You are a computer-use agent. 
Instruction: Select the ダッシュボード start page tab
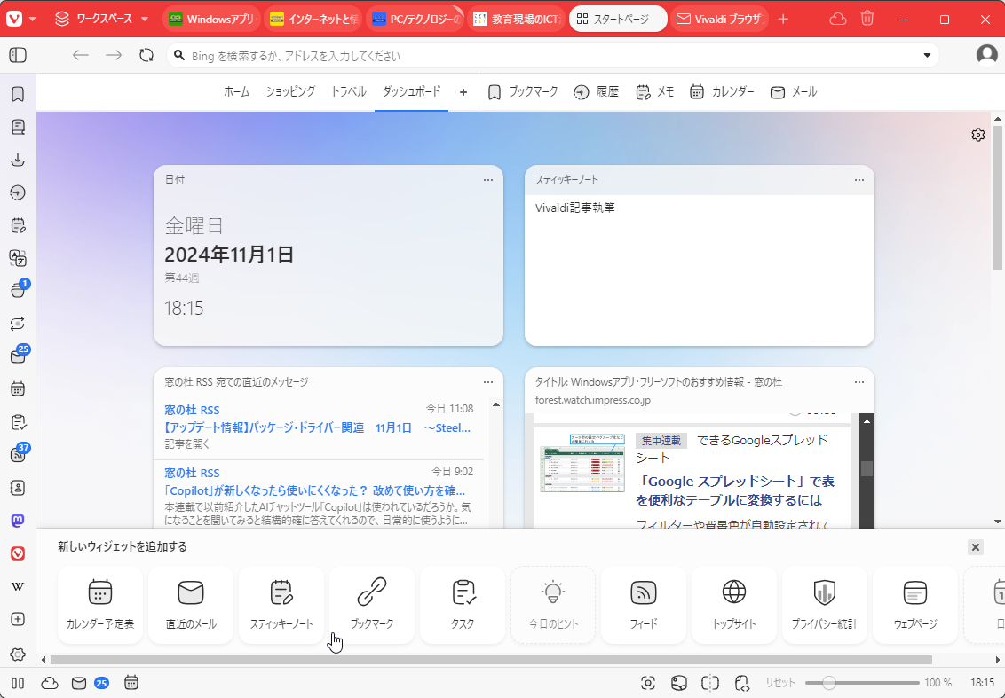pos(411,91)
